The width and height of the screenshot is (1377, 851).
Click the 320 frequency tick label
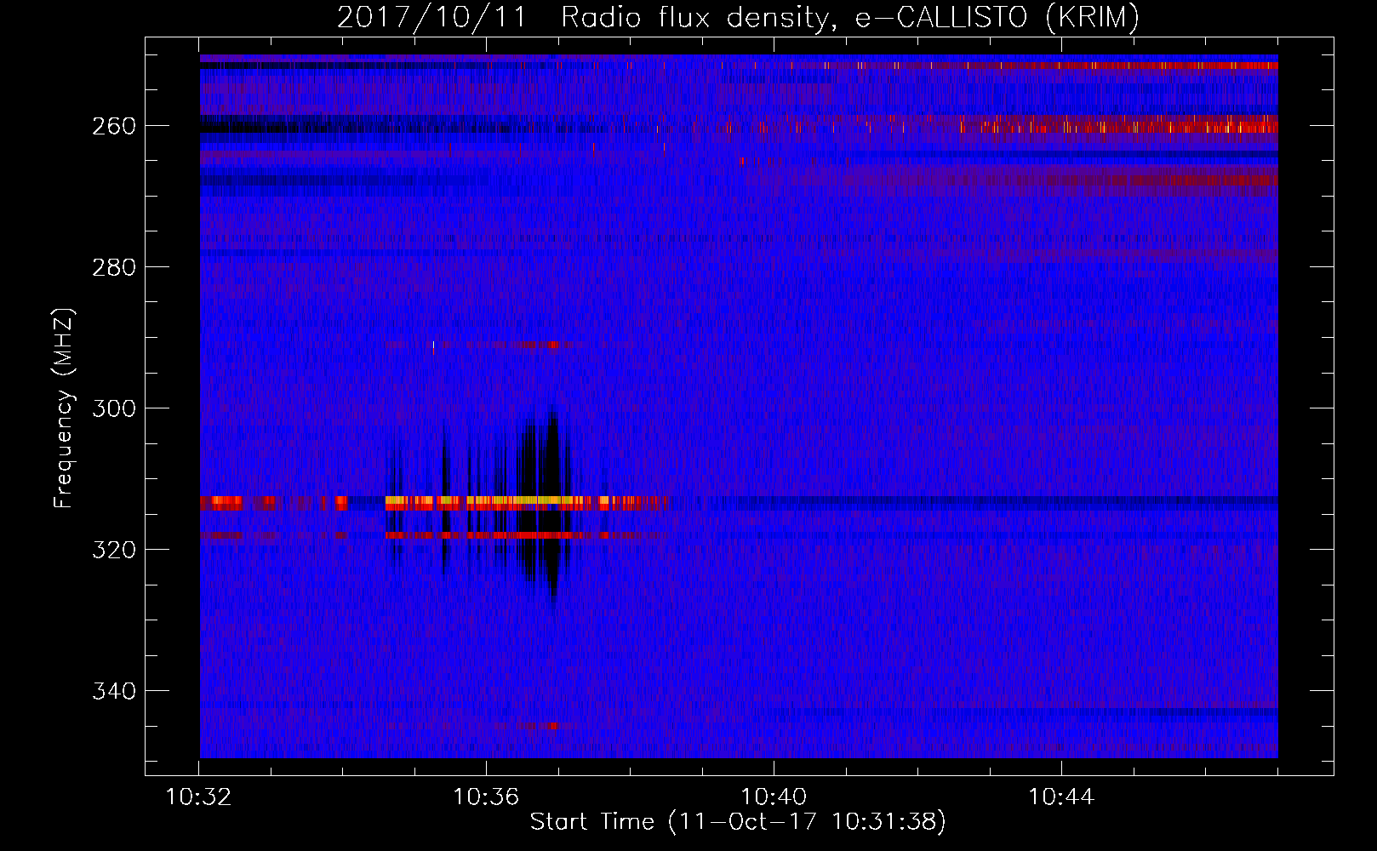[x=113, y=550]
